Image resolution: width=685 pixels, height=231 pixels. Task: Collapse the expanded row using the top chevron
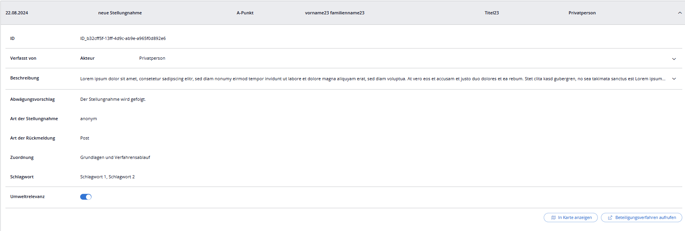[680, 13]
